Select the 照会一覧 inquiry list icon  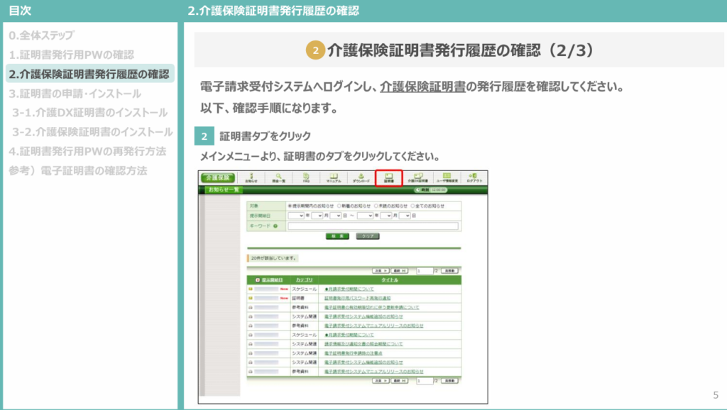[278, 179]
